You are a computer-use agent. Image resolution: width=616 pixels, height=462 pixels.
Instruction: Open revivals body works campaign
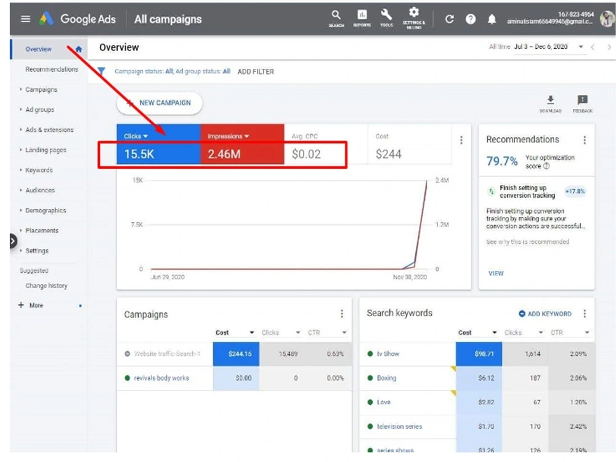(161, 378)
